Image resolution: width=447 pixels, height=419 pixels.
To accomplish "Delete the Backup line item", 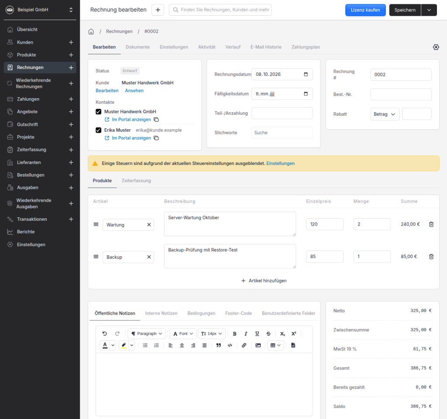I will pos(431,257).
